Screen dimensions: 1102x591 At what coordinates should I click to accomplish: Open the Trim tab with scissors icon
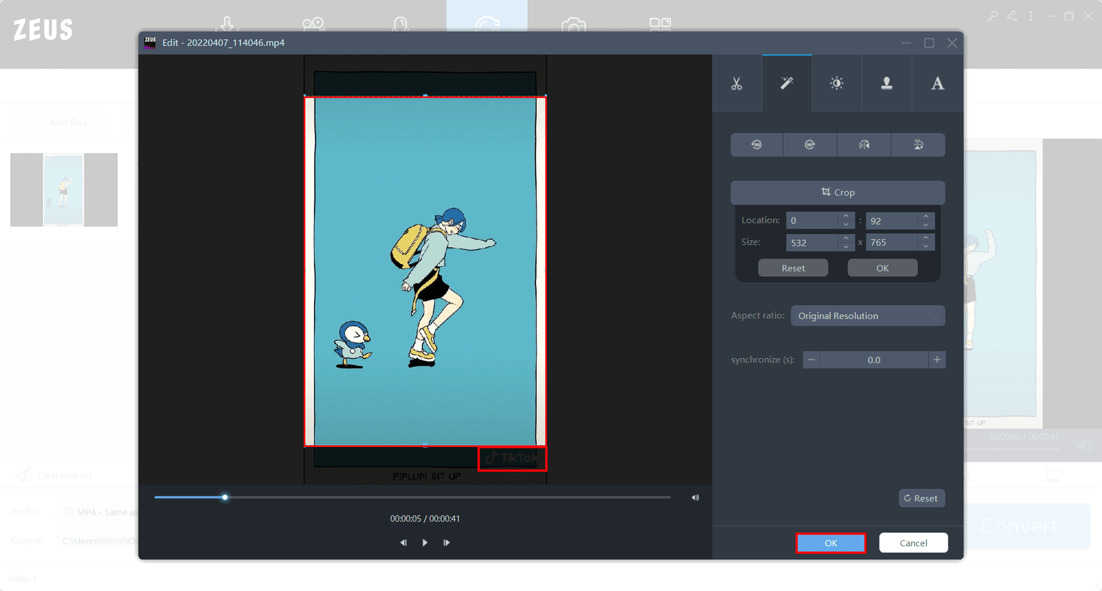click(737, 83)
